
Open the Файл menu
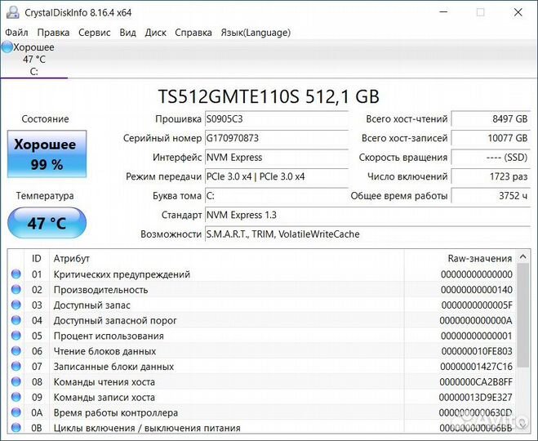pyautogui.click(x=16, y=33)
